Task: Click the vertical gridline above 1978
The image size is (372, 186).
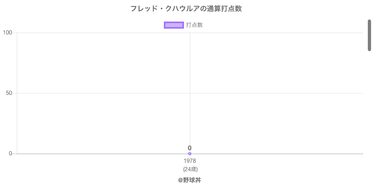Action: [x=190, y=70]
